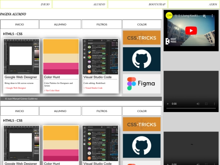The image size is (220, 165).
Task: Click 'Bring ideas to life across screens' text
Action: [x=19, y=83]
